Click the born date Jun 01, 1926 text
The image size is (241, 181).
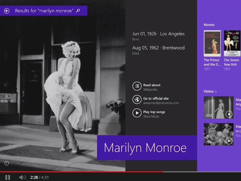click(144, 34)
